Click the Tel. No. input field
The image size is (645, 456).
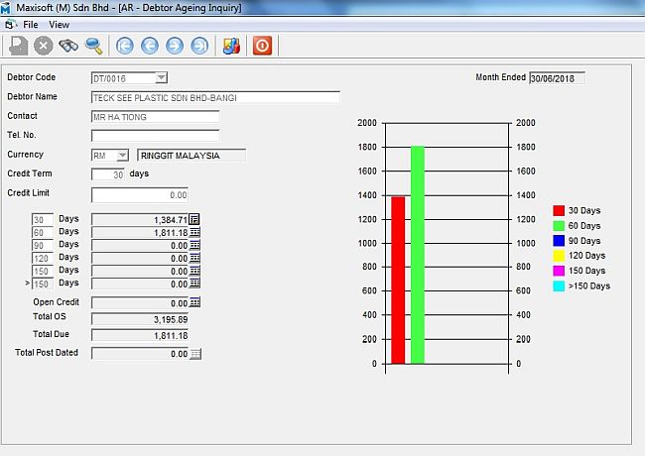pos(155,136)
